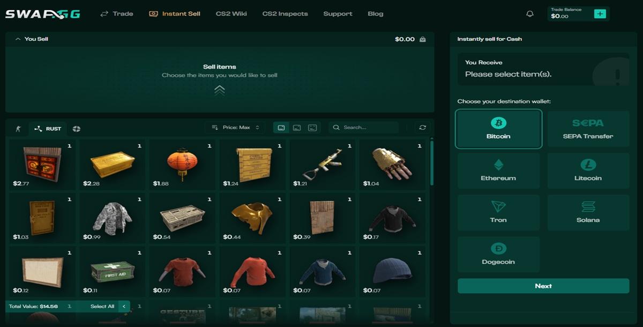Click the 'Instantly sell for Cash' heading
The height and width of the screenshot is (327, 643).
click(x=489, y=39)
